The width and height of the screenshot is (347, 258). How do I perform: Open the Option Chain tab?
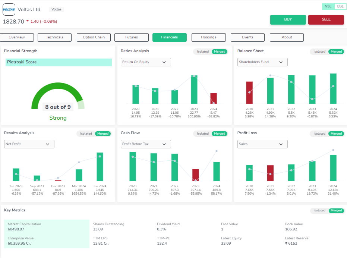94,37
